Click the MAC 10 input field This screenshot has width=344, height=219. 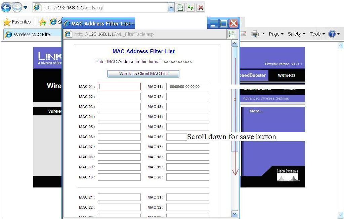click(x=119, y=177)
